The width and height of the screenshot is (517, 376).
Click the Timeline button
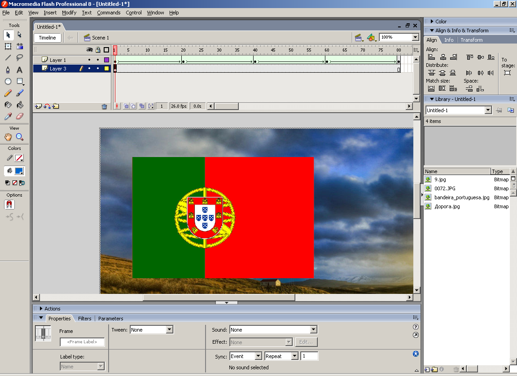click(x=48, y=38)
